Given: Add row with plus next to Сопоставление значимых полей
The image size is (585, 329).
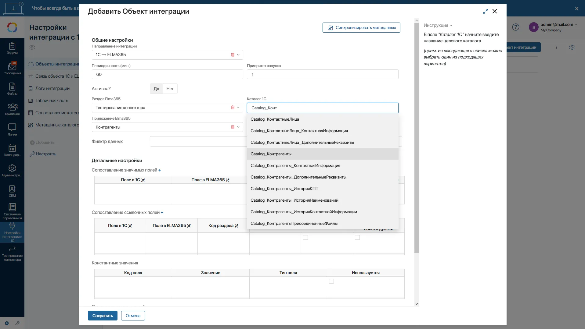Looking at the screenshot, I should click(160, 170).
